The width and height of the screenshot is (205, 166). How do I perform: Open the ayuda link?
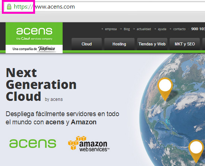[162, 29]
